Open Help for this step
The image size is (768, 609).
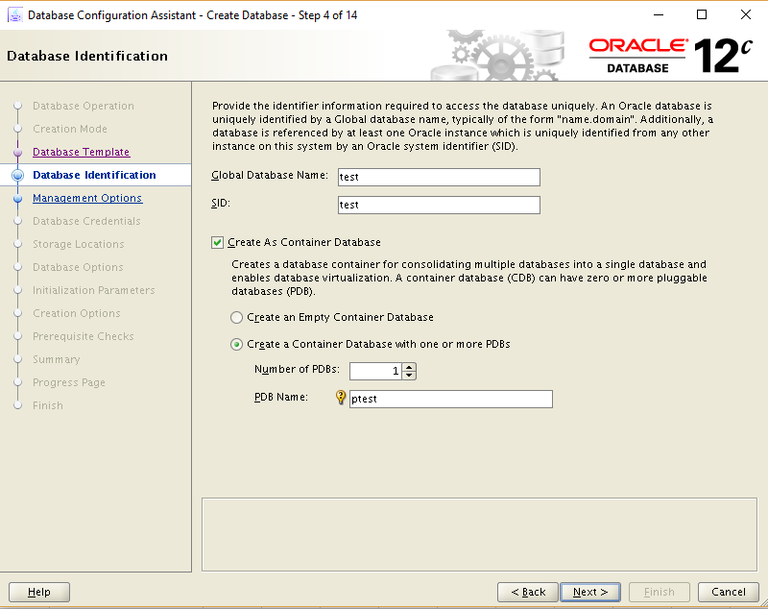(x=38, y=592)
